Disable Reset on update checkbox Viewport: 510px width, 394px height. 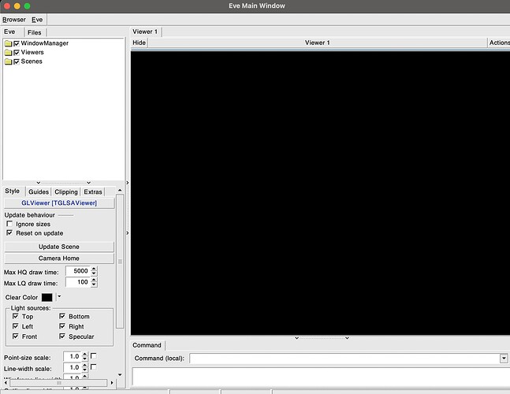pos(9,232)
